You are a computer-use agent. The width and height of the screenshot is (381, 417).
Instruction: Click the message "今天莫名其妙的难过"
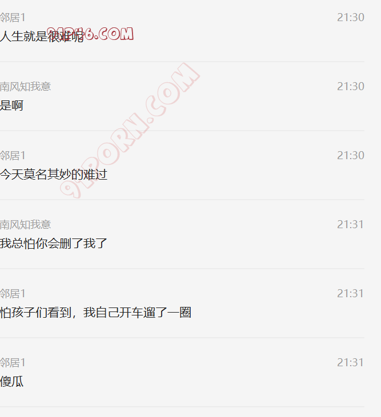tap(54, 175)
